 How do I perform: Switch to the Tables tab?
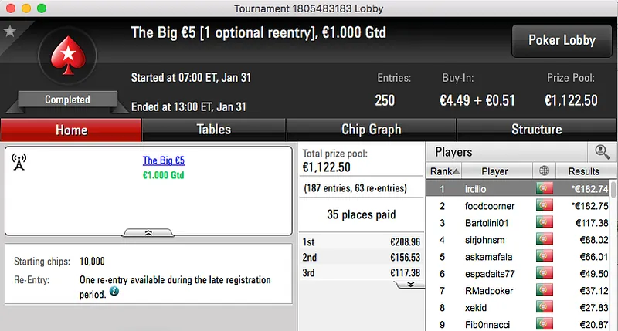click(x=214, y=130)
